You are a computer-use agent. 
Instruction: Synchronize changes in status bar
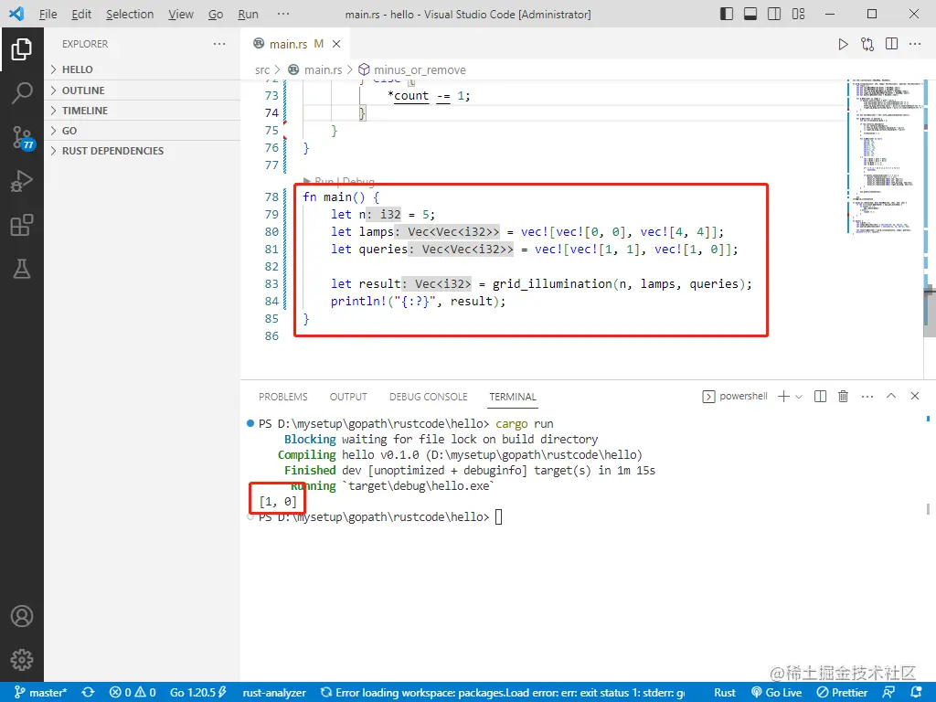pyautogui.click(x=89, y=693)
